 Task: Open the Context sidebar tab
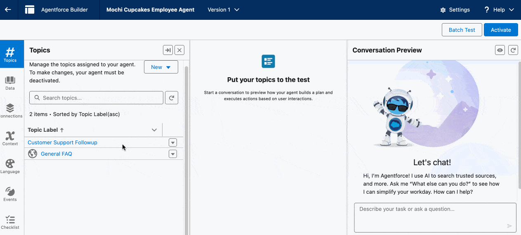pyautogui.click(x=10, y=138)
